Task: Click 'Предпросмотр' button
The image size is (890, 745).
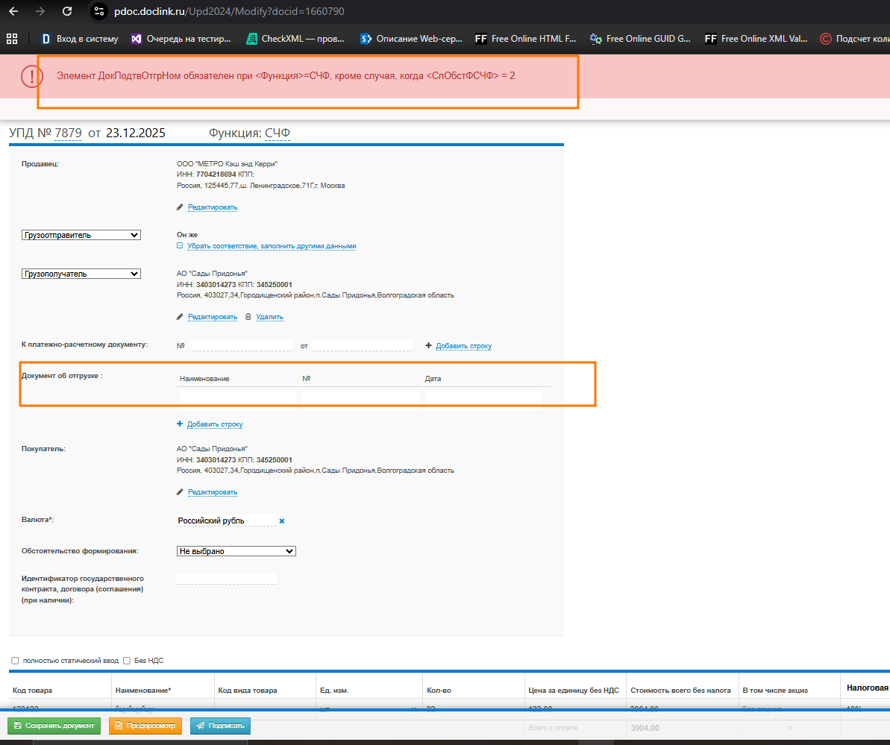Action: click(145, 726)
